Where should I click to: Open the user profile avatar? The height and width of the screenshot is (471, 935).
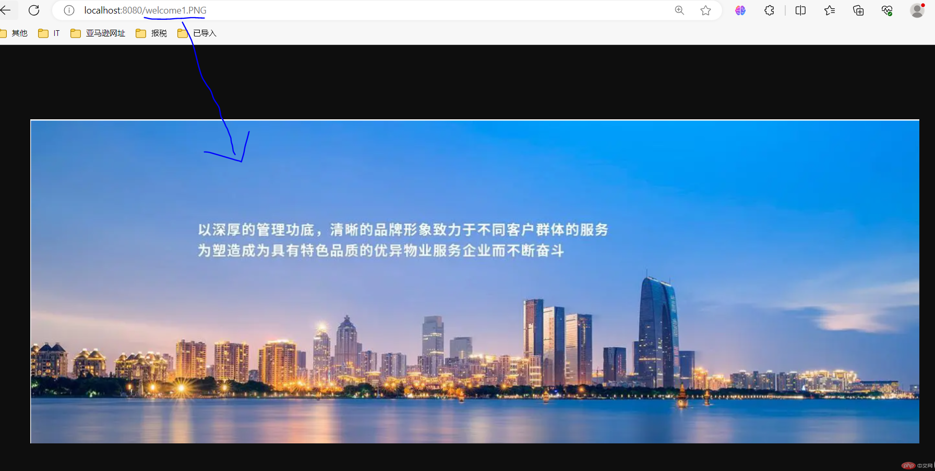pyautogui.click(x=917, y=10)
